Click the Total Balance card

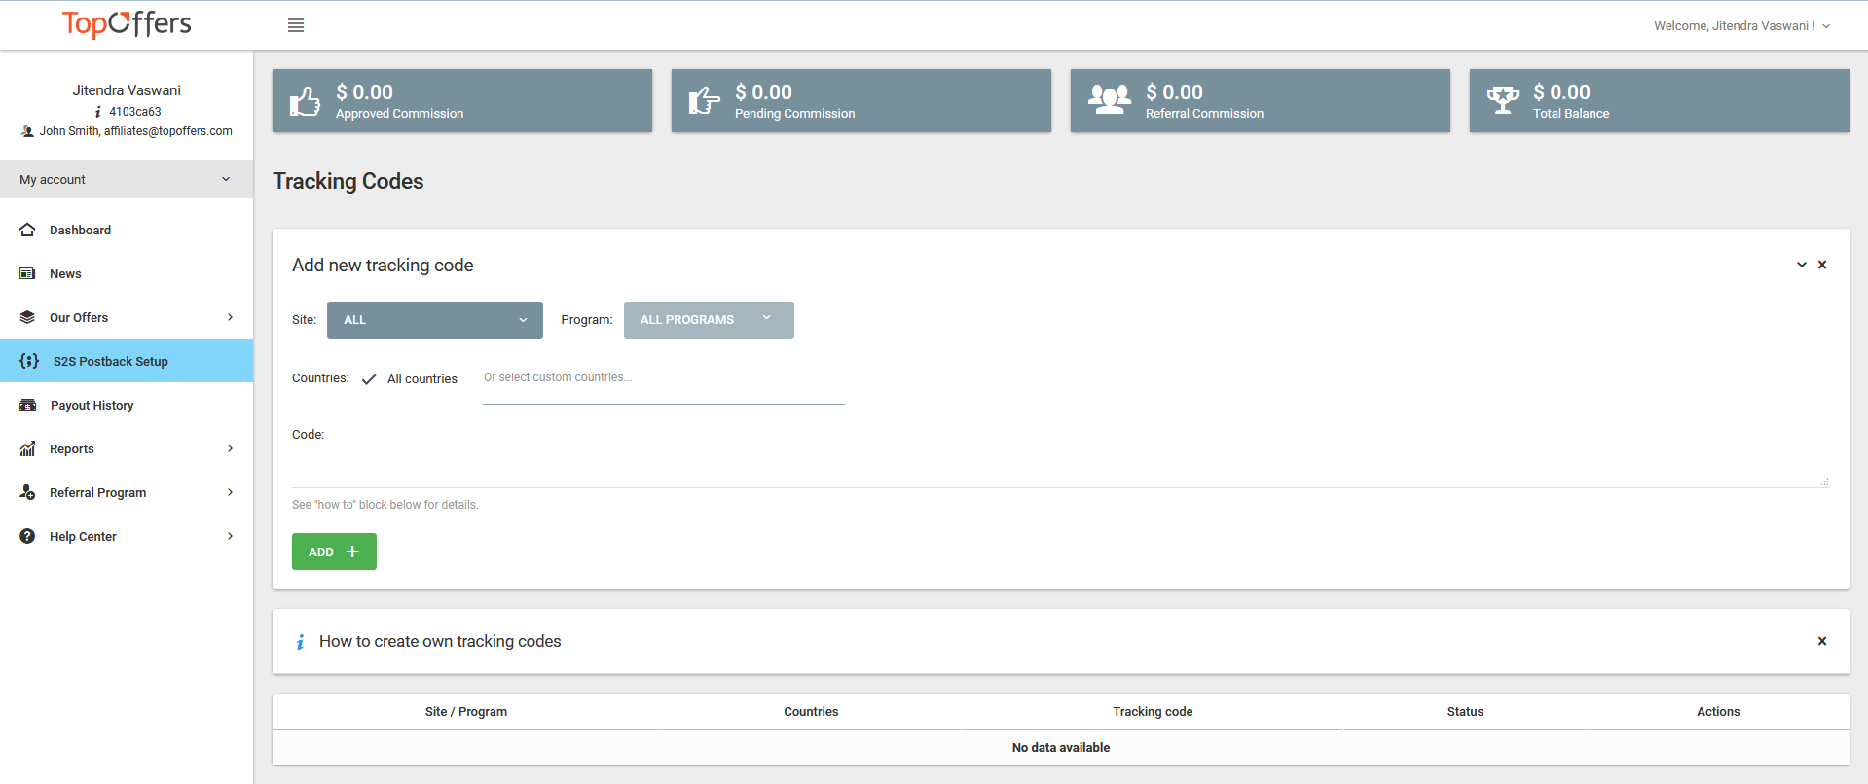(1660, 100)
